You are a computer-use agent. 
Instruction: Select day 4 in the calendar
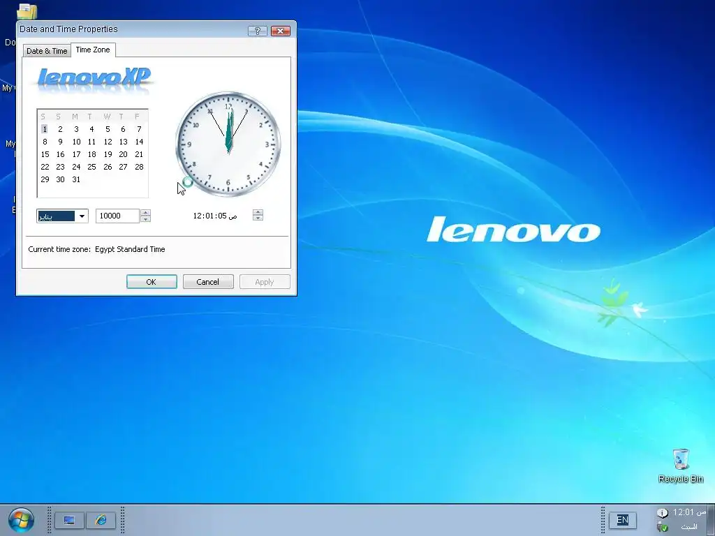[91, 129]
